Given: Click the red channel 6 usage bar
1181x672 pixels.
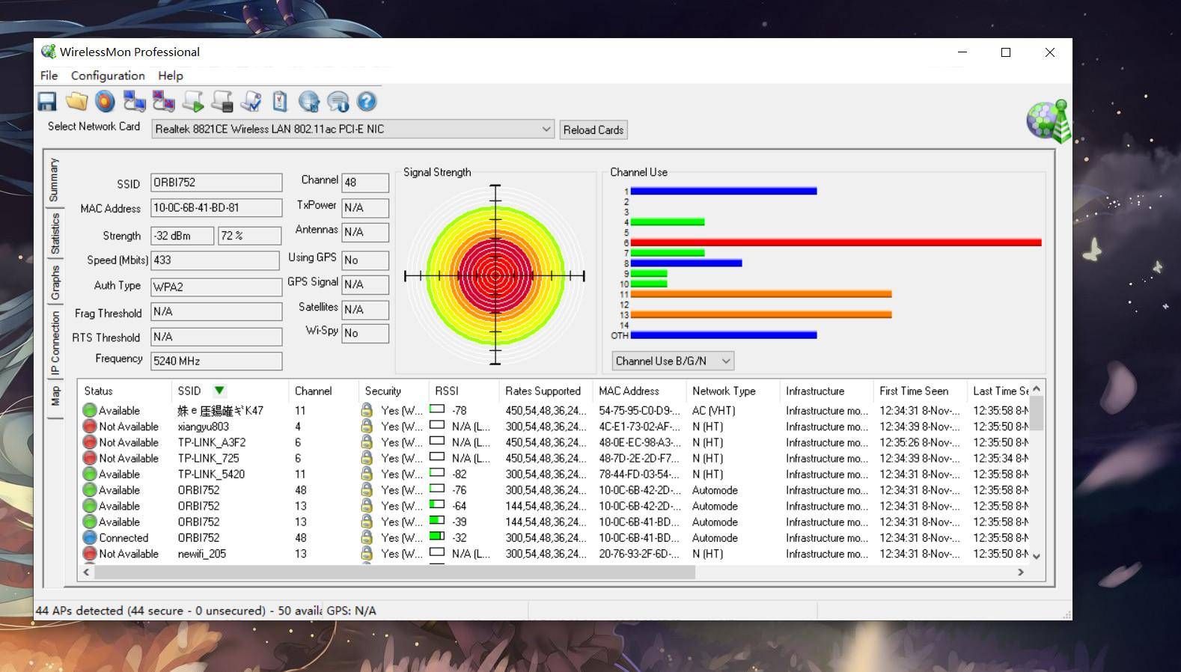Looking at the screenshot, I should 836,242.
